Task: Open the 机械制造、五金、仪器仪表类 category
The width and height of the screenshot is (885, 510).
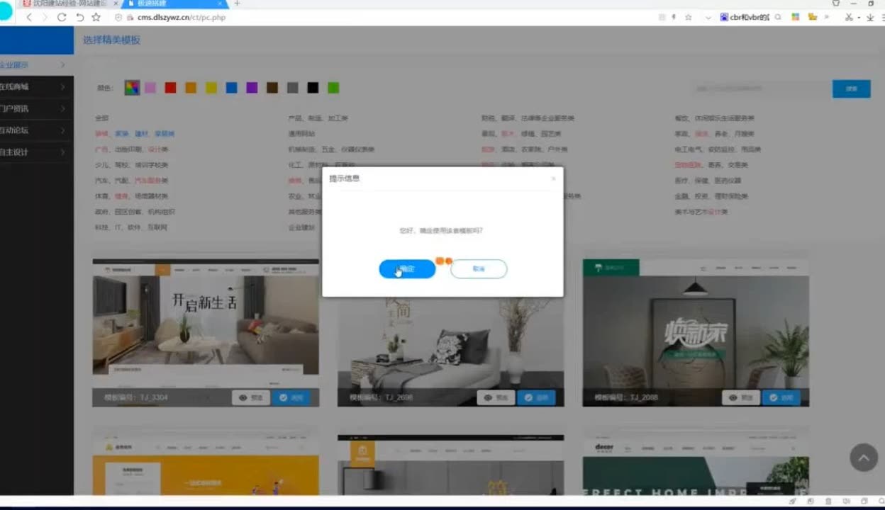Action: (x=331, y=149)
